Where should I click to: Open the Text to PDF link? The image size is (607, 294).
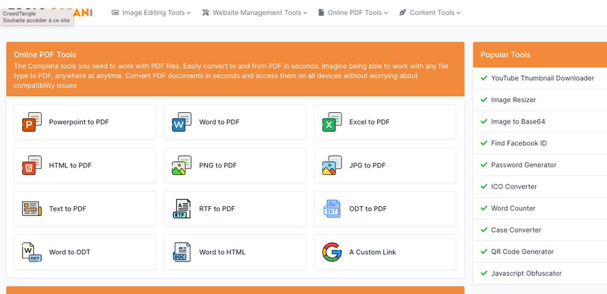68,208
